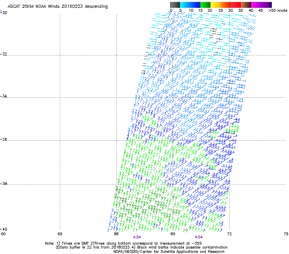
Task: Pick the yellow 20-25 knots color swatch
Action: pos(216,5)
